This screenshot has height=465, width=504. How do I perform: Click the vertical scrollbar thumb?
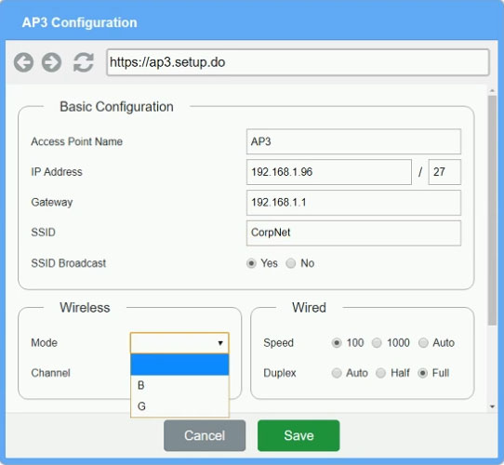coord(492,210)
